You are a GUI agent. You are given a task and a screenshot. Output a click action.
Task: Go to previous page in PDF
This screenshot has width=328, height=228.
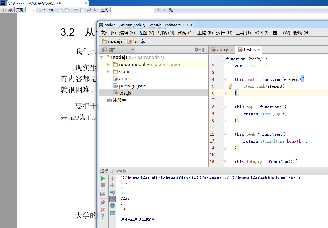click(x=60, y=10)
